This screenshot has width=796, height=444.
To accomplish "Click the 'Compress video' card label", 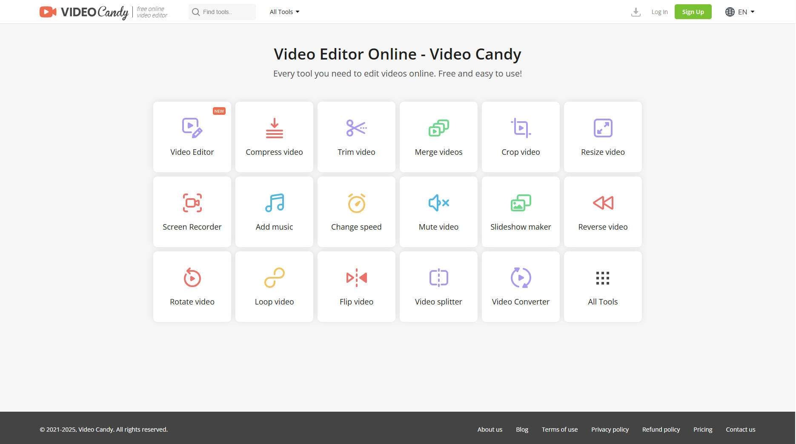I will (x=274, y=152).
